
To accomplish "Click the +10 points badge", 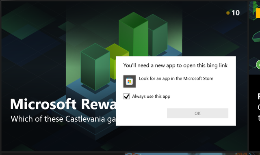I will point(233,13).
